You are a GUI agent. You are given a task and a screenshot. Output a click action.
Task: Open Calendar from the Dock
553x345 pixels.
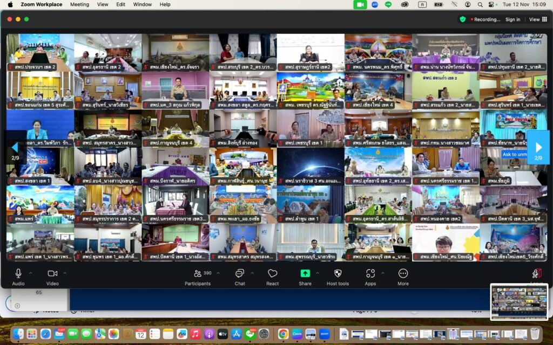coord(141,333)
